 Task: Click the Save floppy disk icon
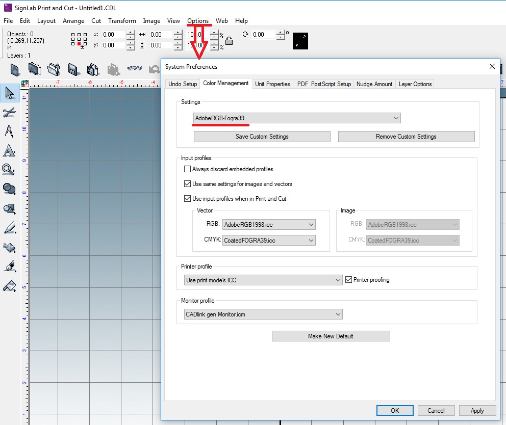point(73,69)
